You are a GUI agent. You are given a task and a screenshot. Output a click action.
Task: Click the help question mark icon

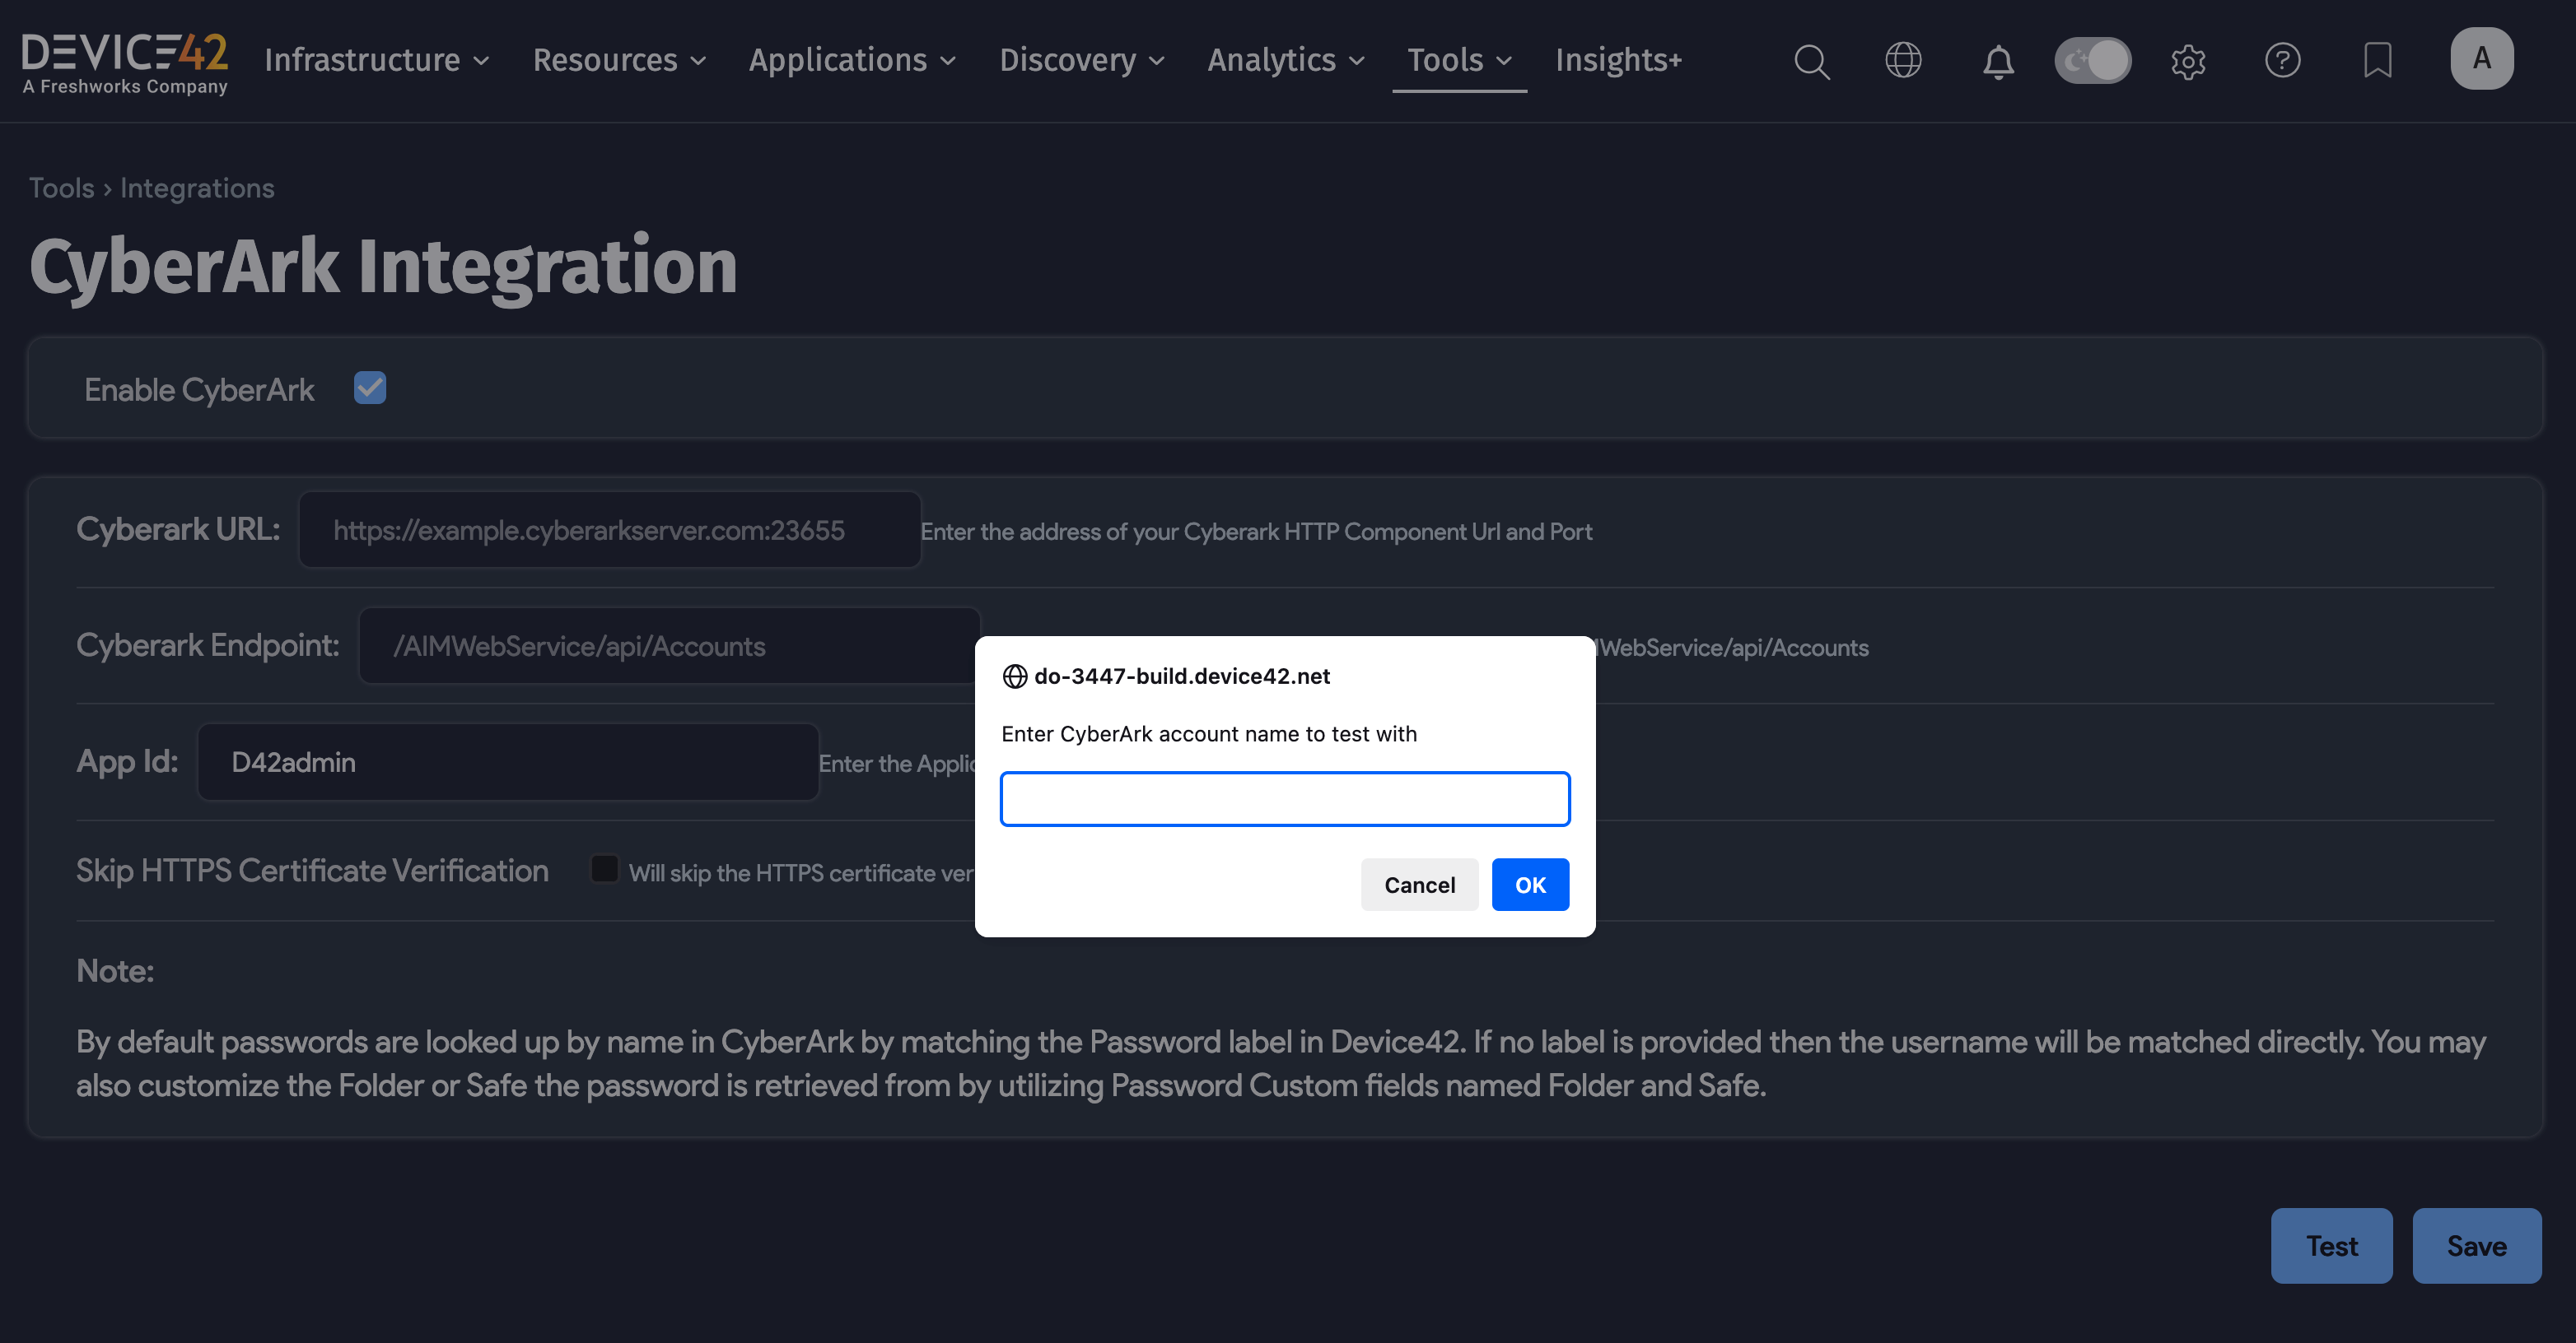(x=2283, y=61)
